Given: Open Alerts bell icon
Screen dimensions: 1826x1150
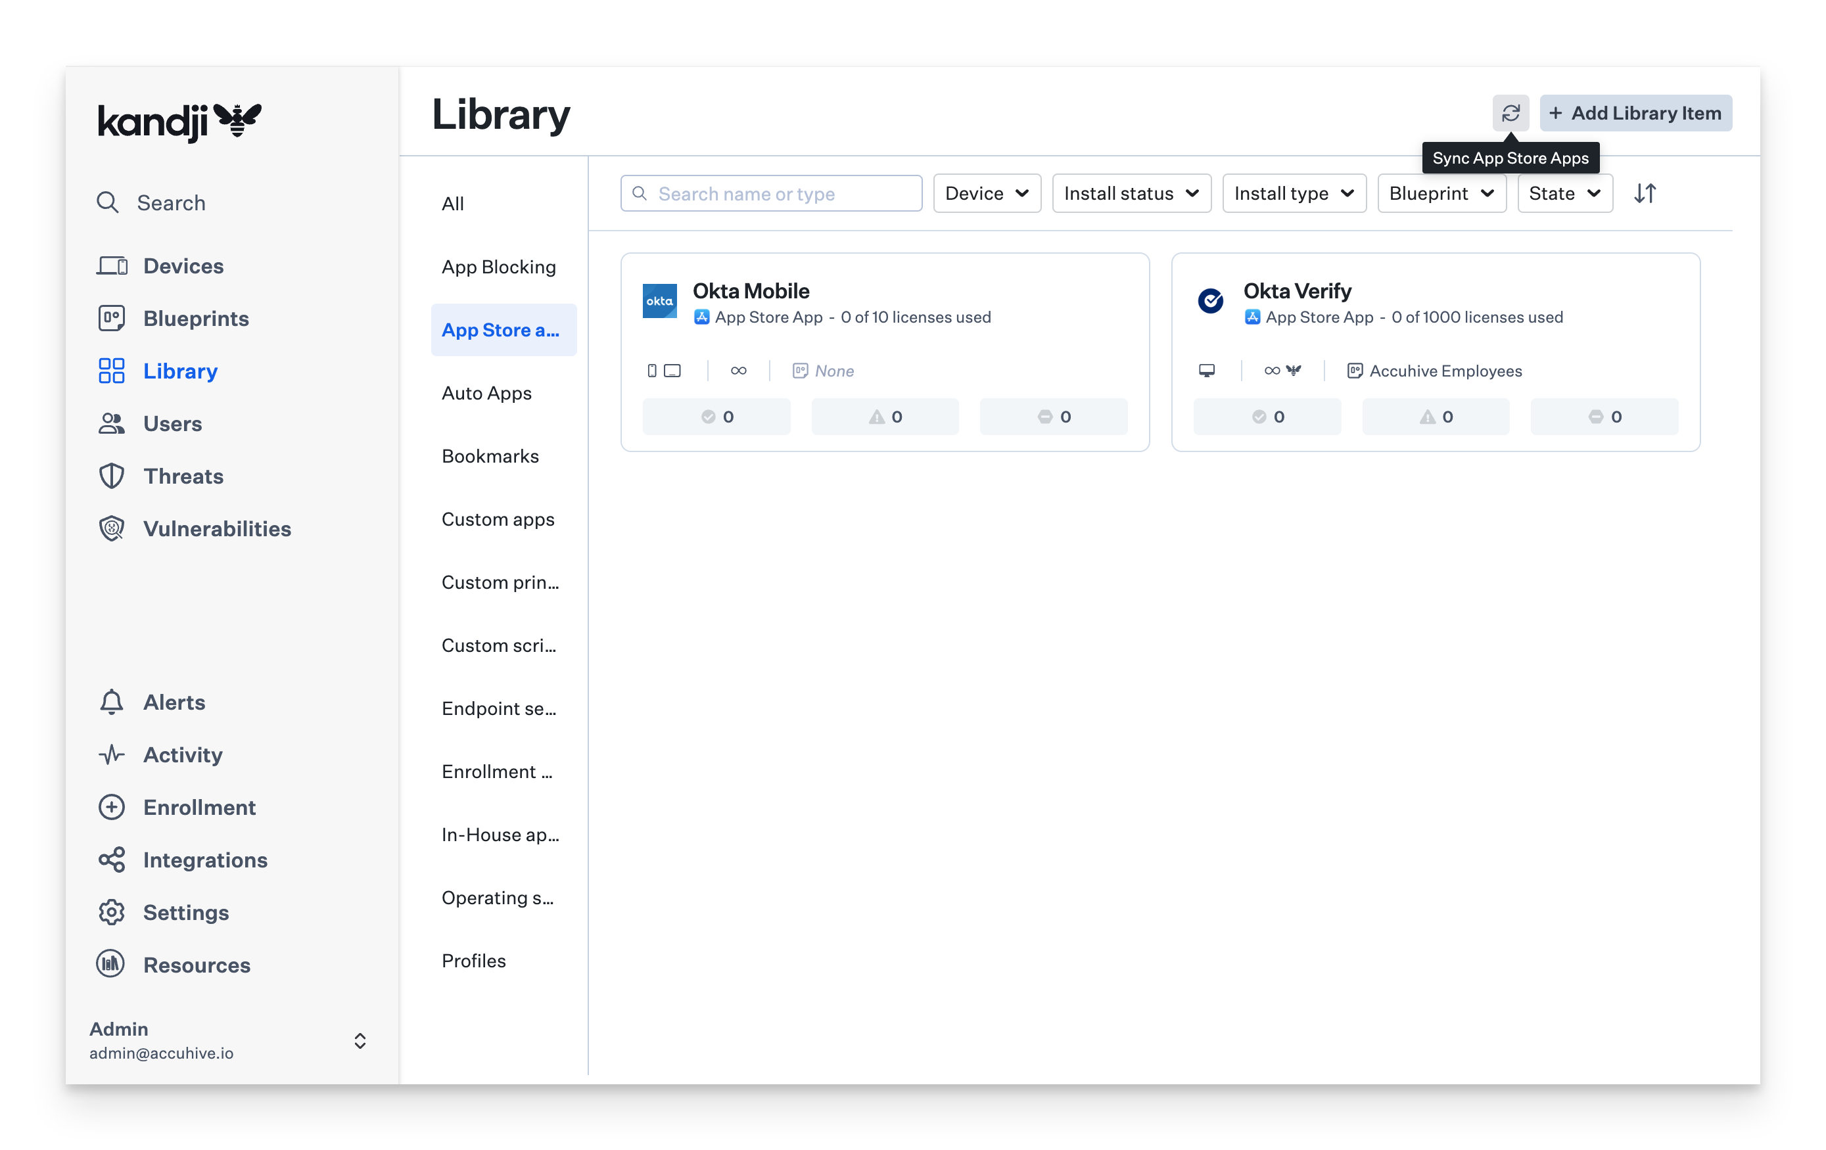Looking at the screenshot, I should (112, 702).
